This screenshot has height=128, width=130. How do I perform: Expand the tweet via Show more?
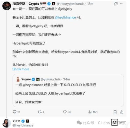pyautogui.click(x=21, y=69)
